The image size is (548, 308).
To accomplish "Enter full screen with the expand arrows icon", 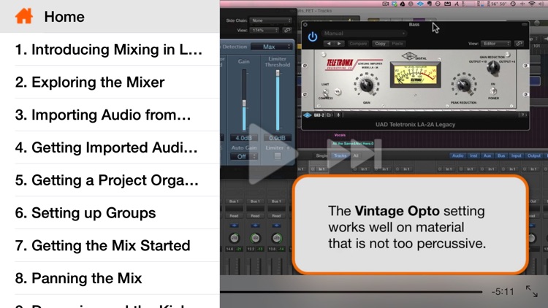I will [532, 291].
